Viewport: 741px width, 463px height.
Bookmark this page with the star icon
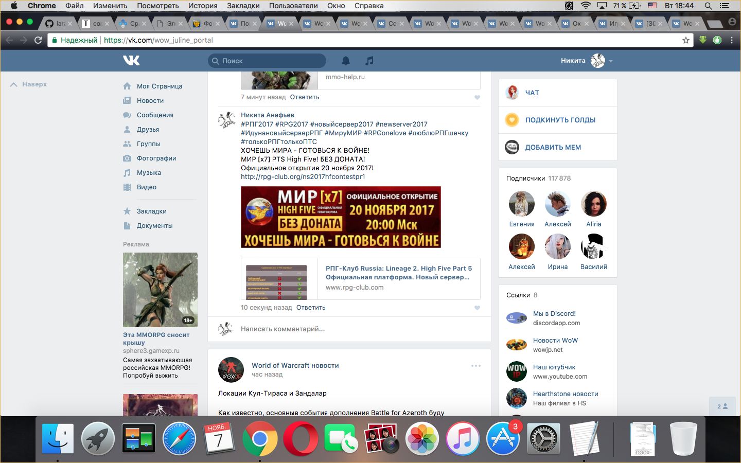686,40
